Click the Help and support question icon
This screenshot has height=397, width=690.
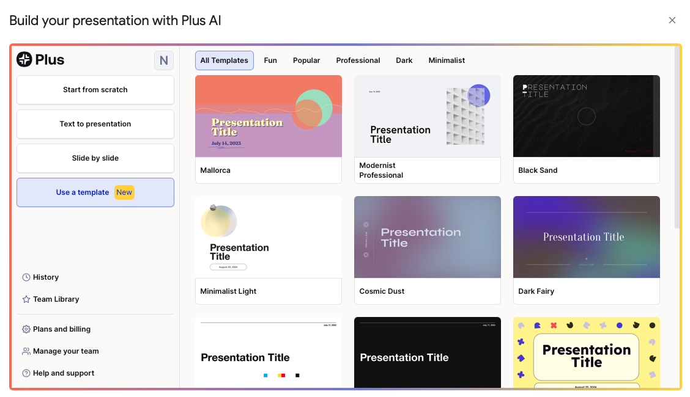26,373
